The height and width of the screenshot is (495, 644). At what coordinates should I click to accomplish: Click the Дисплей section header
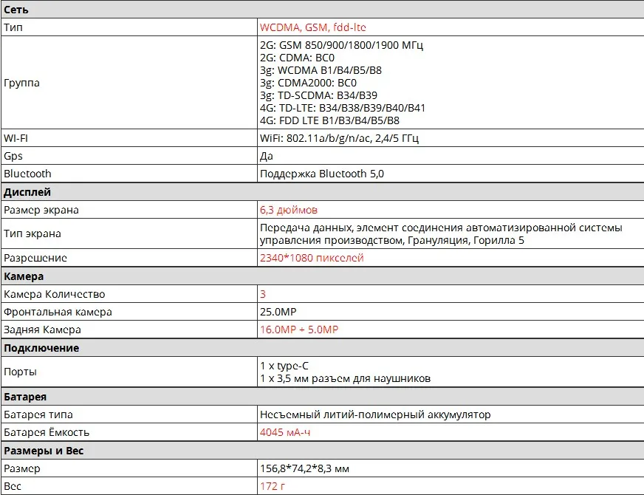click(27, 192)
